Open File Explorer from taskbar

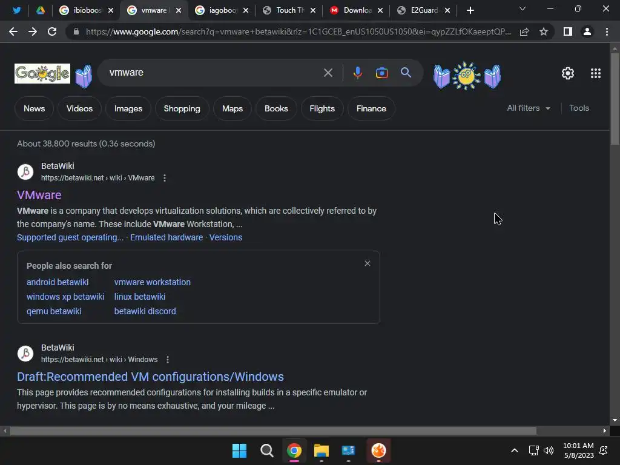[x=321, y=450]
